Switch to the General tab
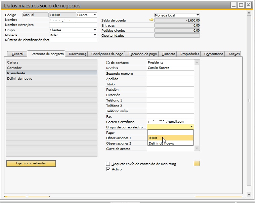This screenshot has width=255, height=203. (x=17, y=54)
